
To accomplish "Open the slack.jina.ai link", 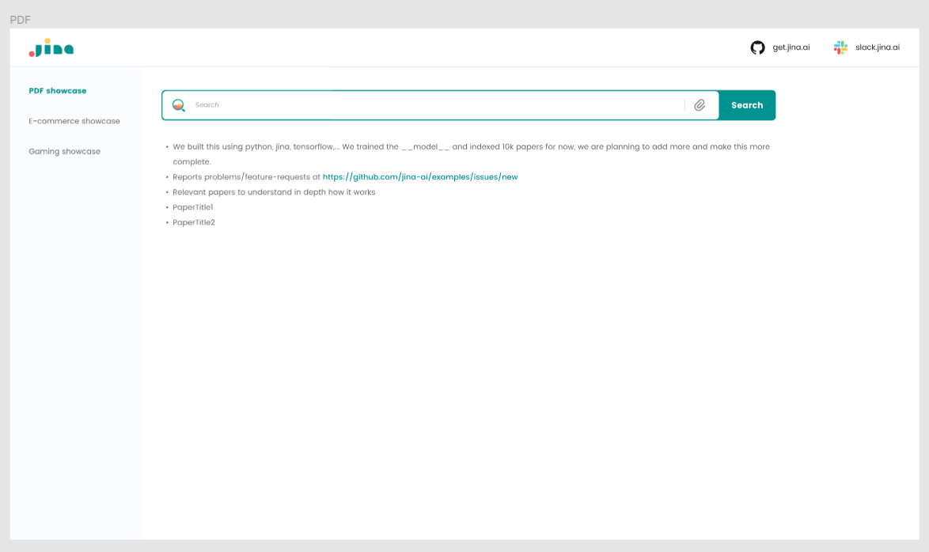I will [878, 47].
